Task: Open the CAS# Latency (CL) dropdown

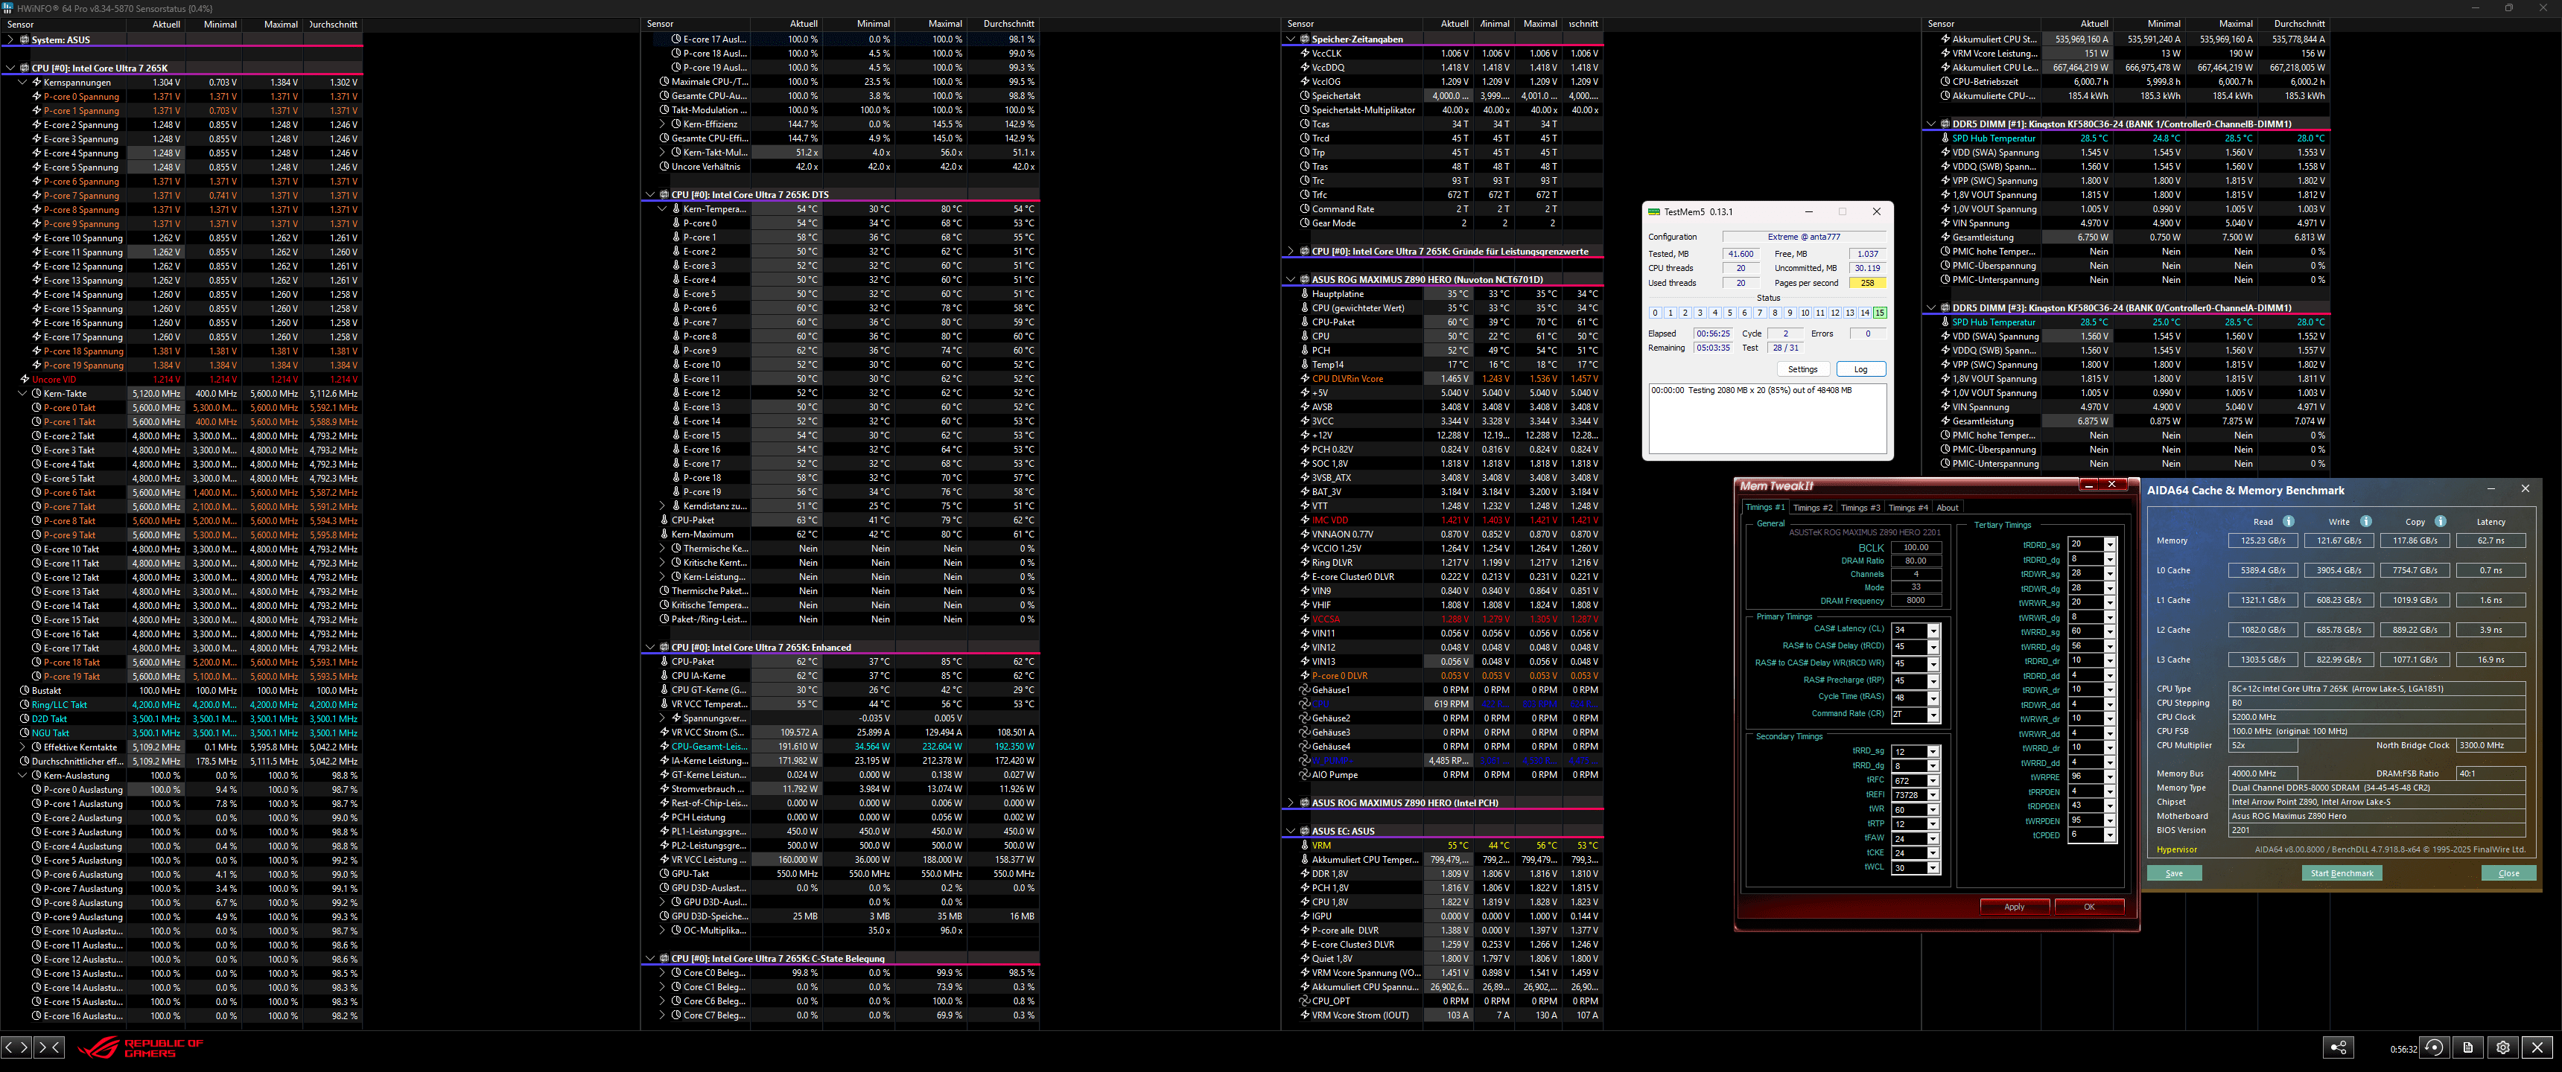Action: pyautogui.click(x=1933, y=631)
